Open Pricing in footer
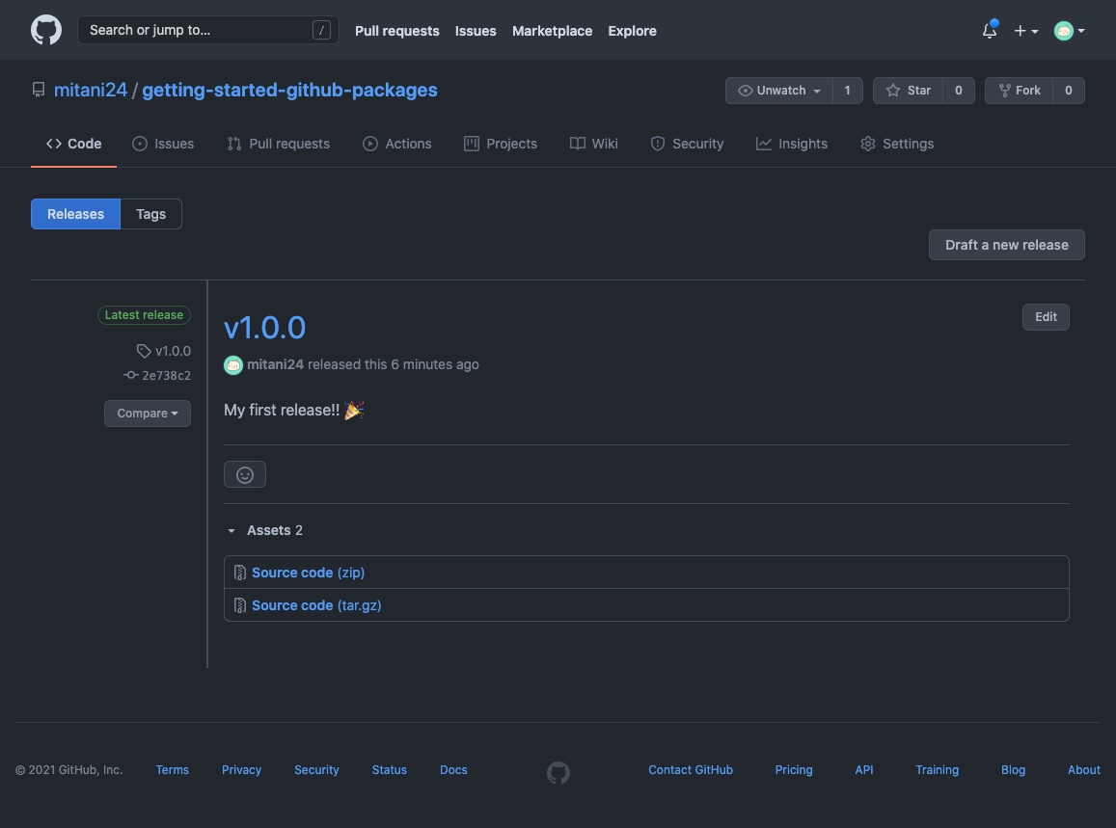 point(794,769)
